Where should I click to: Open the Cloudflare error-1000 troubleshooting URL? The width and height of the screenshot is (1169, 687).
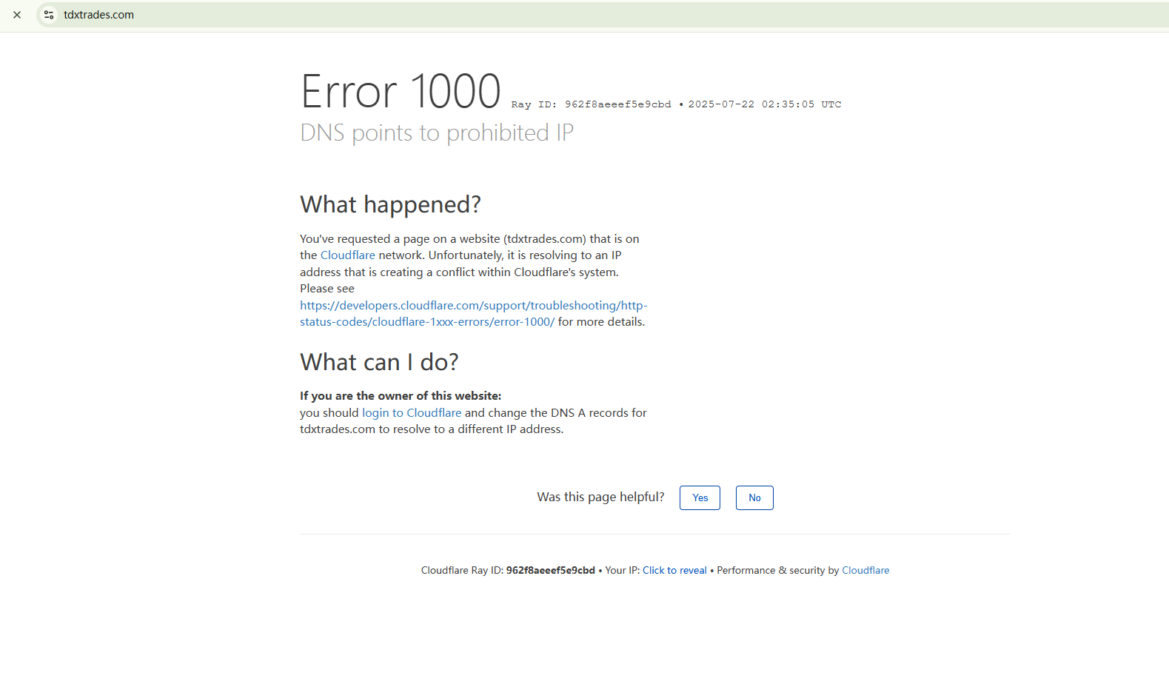pyautogui.click(x=474, y=314)
